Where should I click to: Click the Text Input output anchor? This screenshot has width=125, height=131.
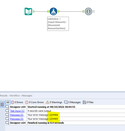pos(34,11)
